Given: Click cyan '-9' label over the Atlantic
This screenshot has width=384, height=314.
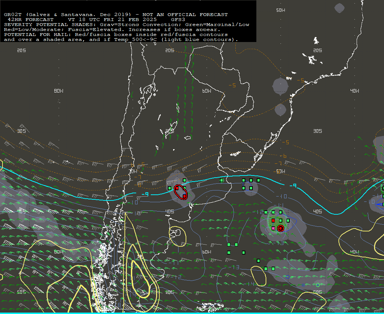Looking at the screenshot, I should click(x=293, y=186).
